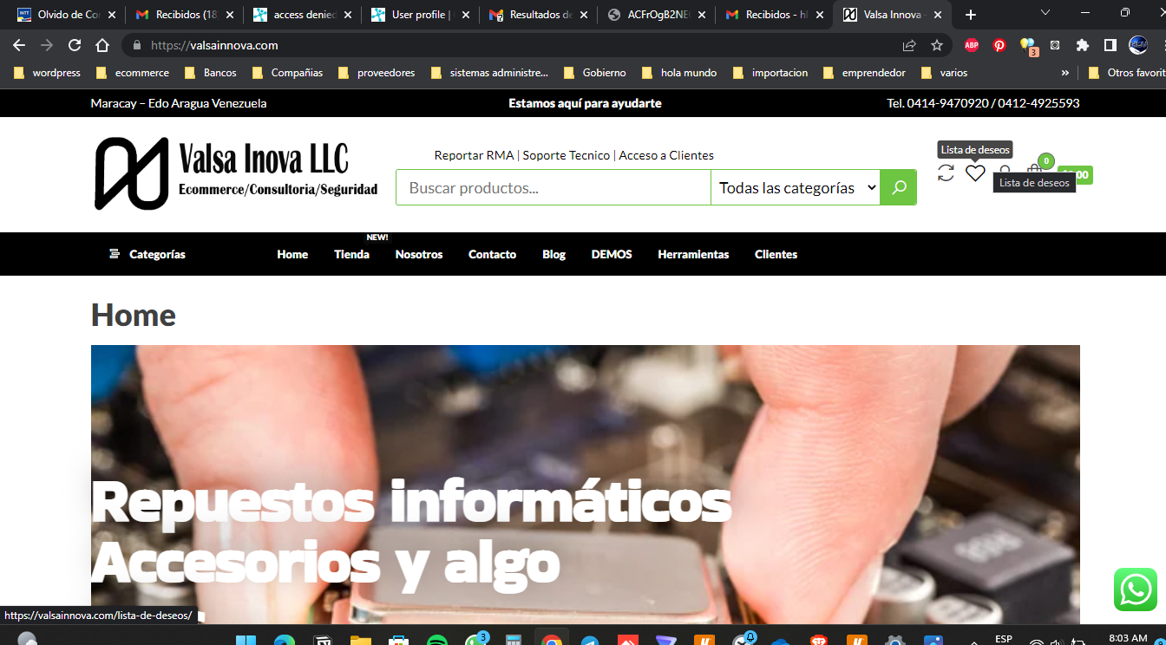The image size is (1166, 645).
Task: Click the user account icon
Action: [1005, 173]
